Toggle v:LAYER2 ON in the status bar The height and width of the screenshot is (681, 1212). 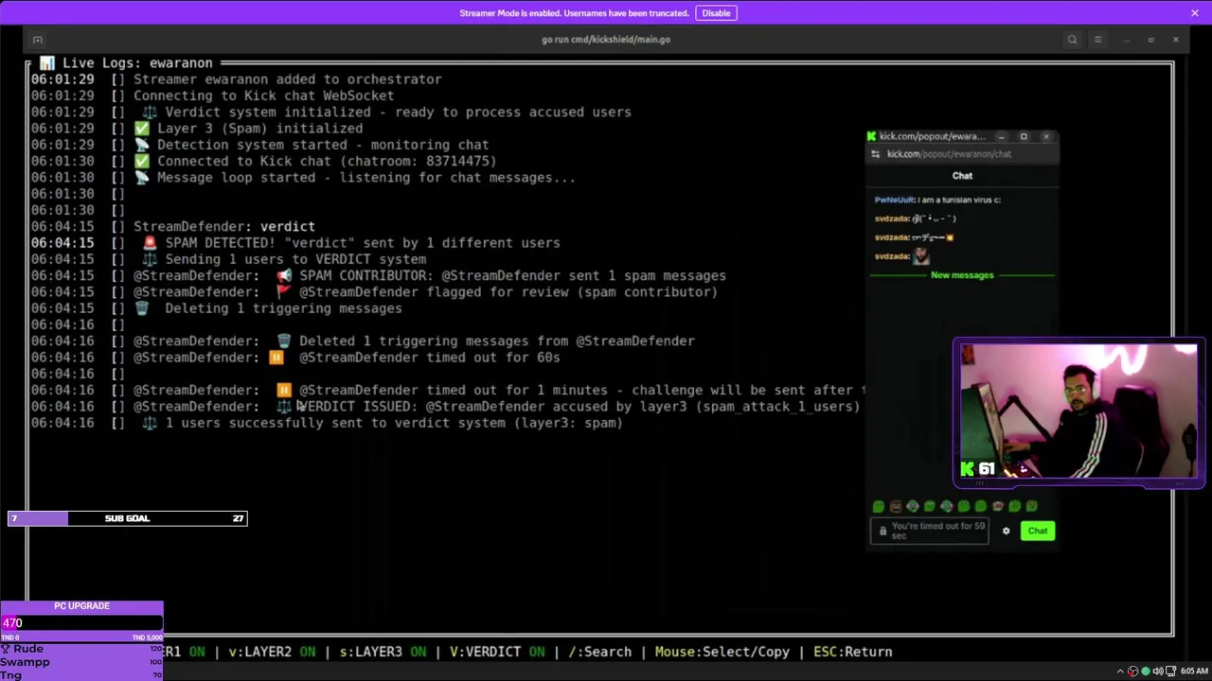click(x=272, y=652)
